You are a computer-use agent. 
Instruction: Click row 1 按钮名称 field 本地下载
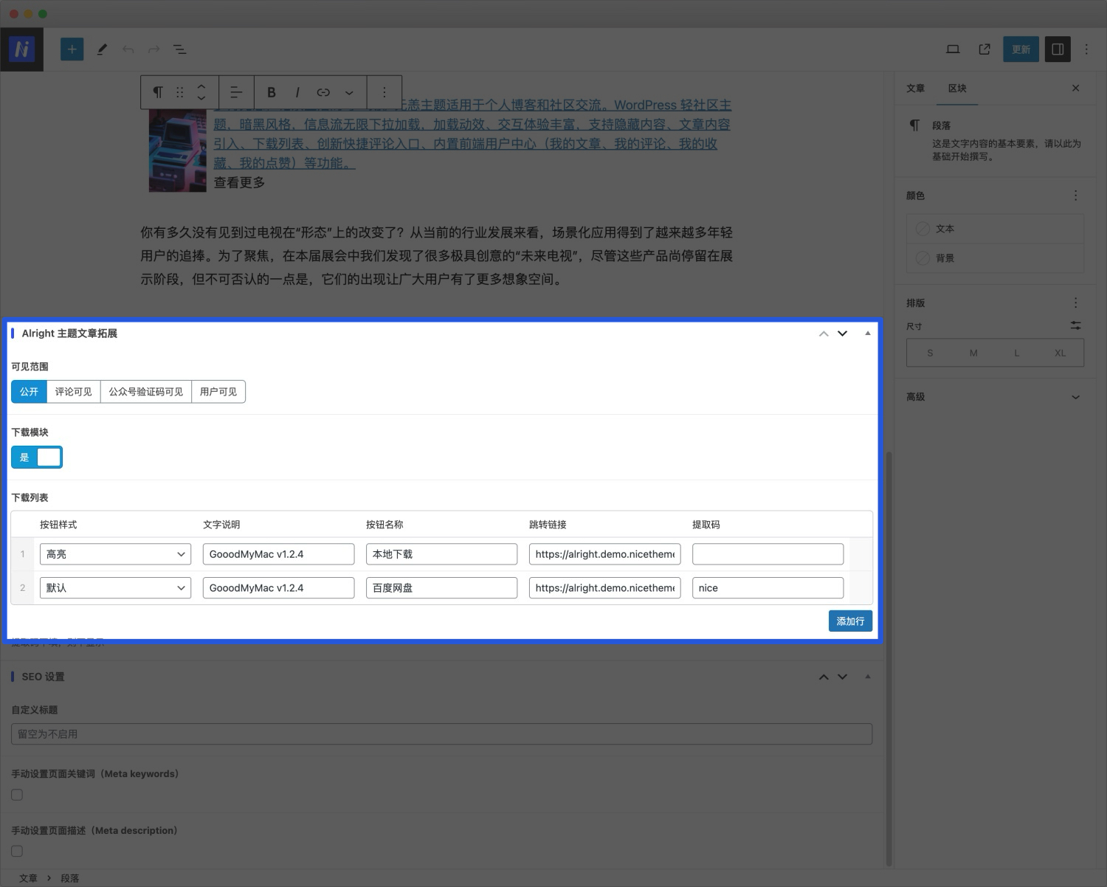pos(441,554)
